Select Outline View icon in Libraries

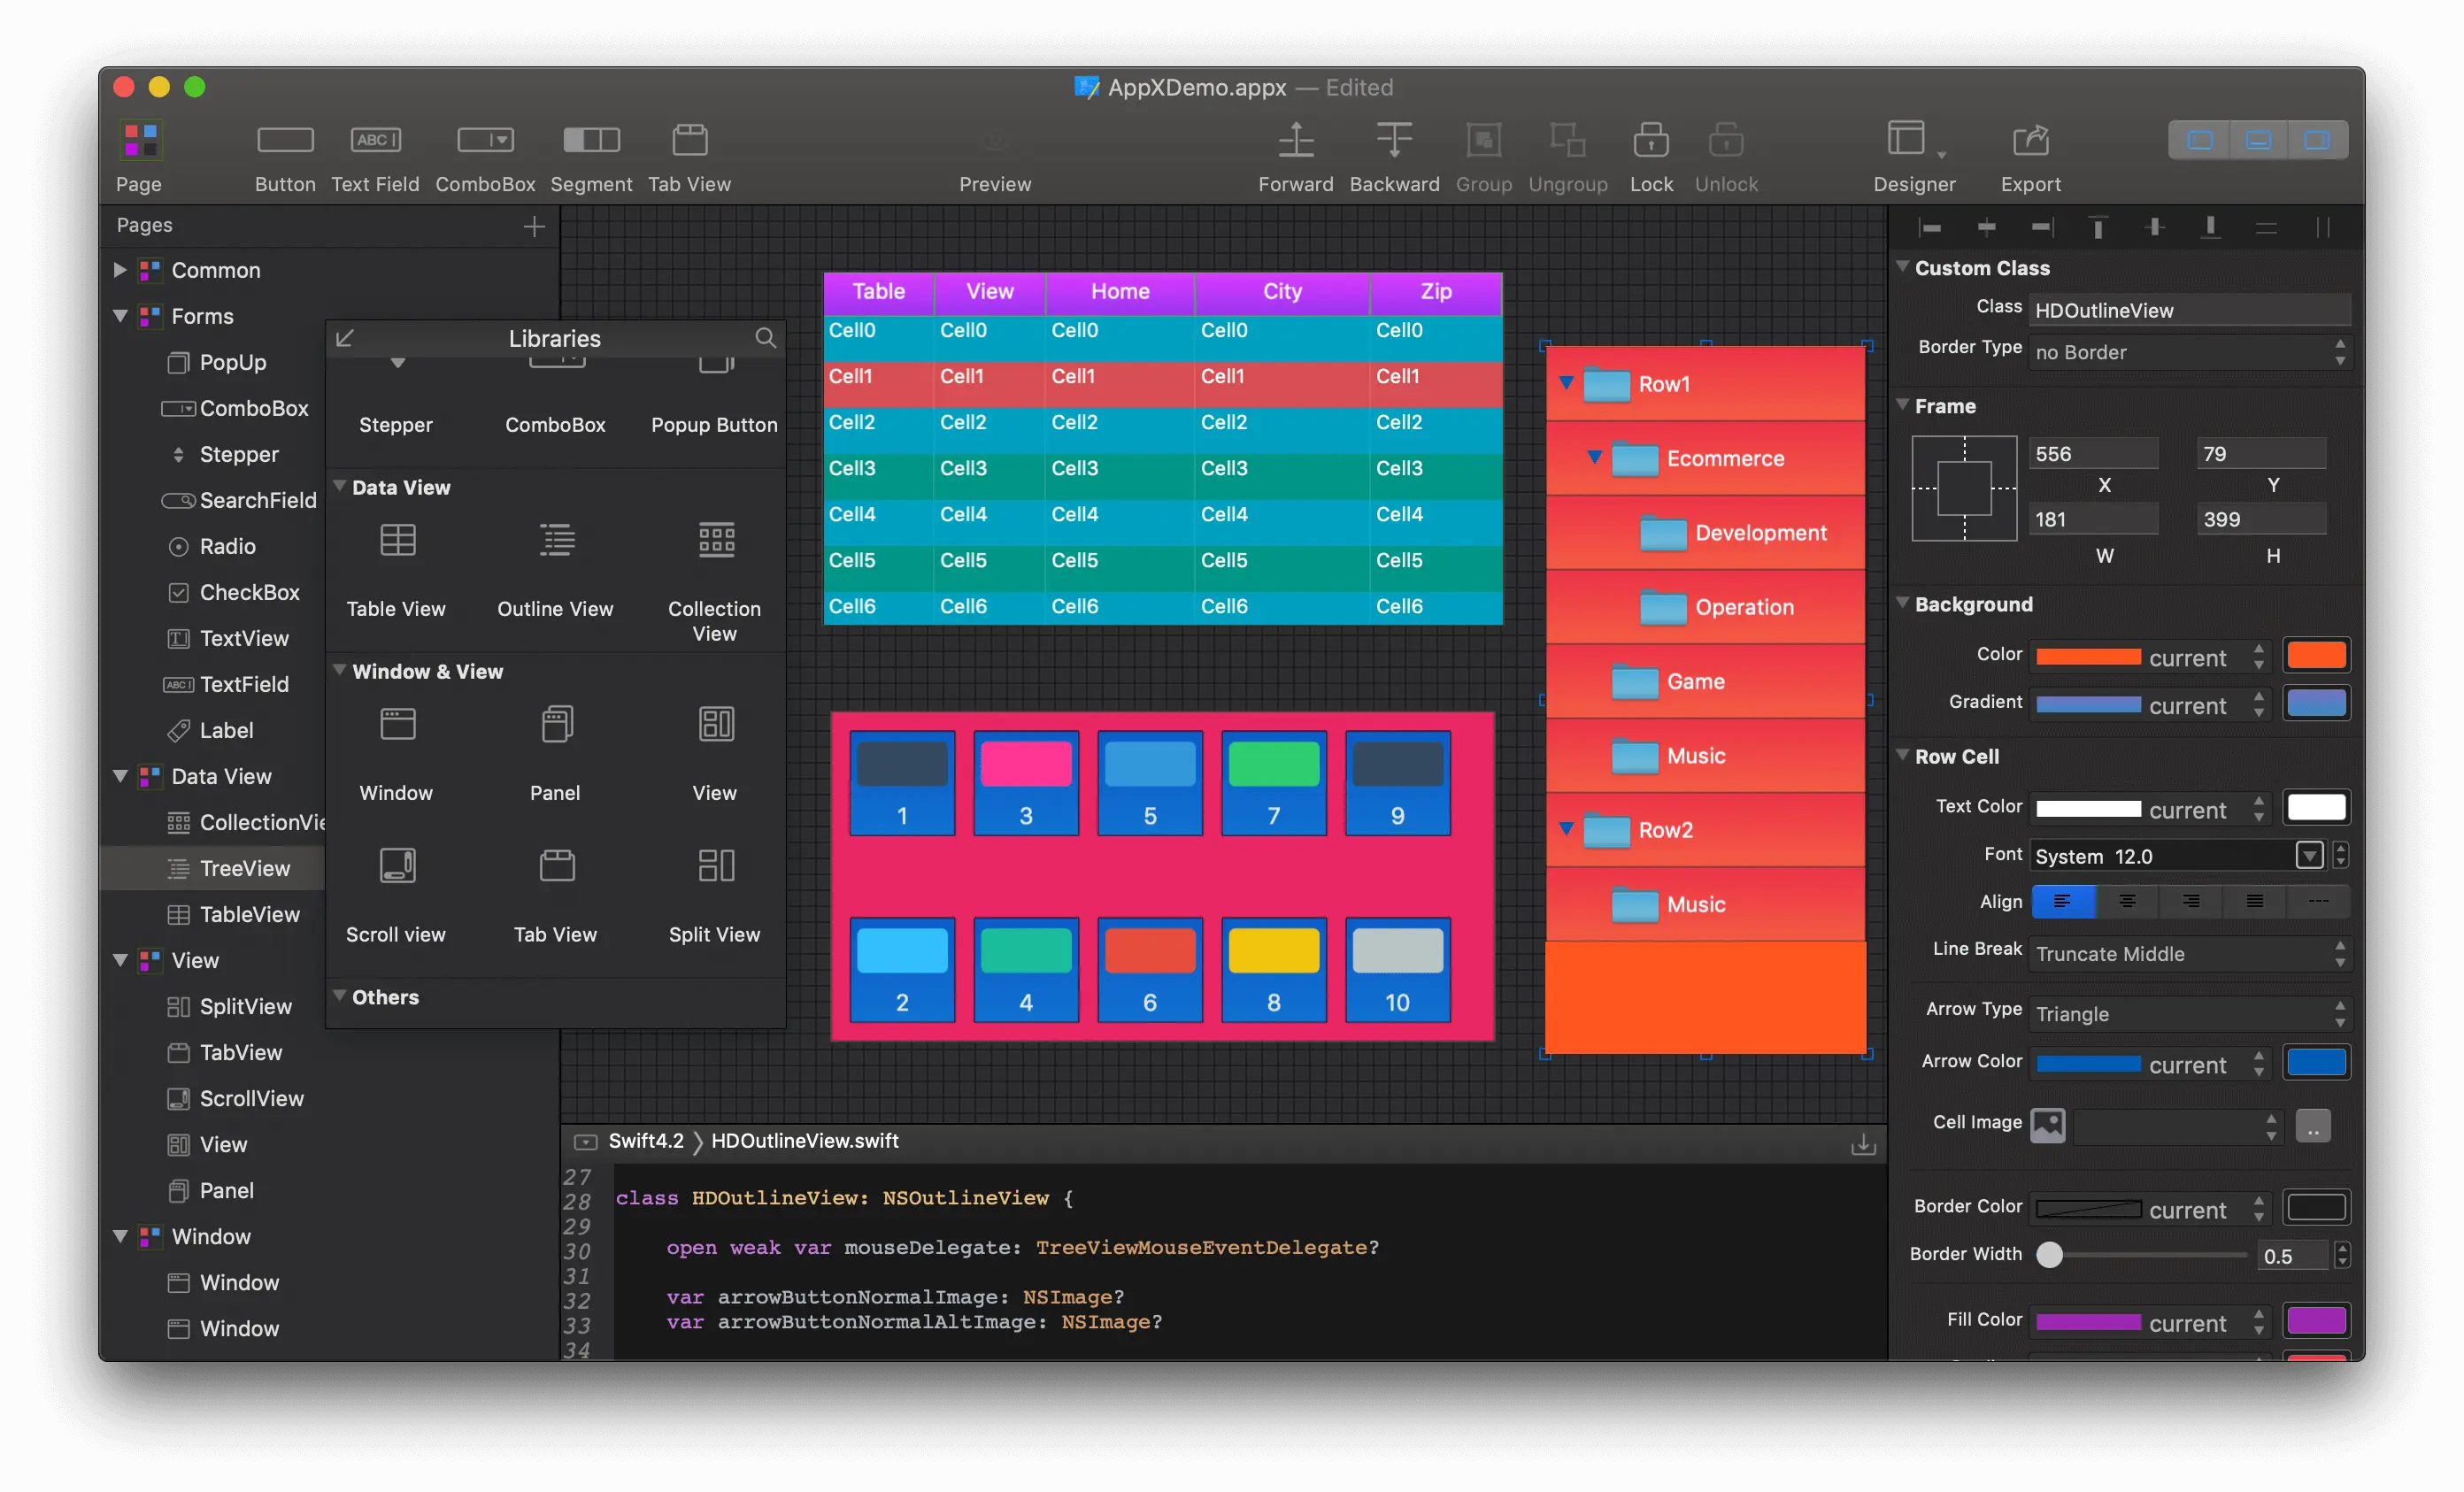pos(556,541)
